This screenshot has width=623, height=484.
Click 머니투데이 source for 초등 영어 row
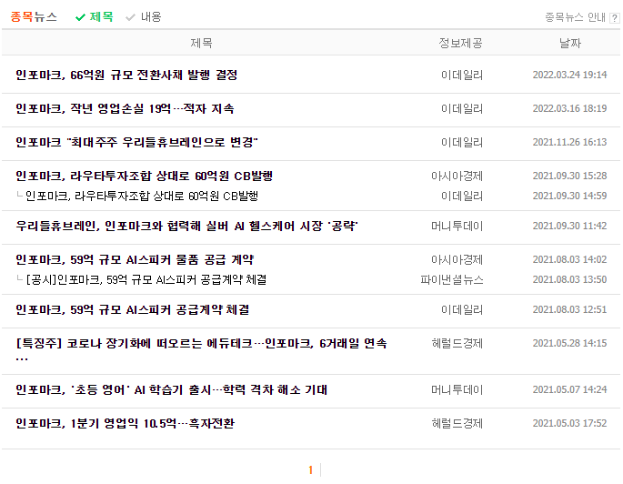457,389
